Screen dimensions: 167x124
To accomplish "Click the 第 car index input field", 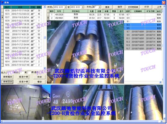I will [29, 72].
